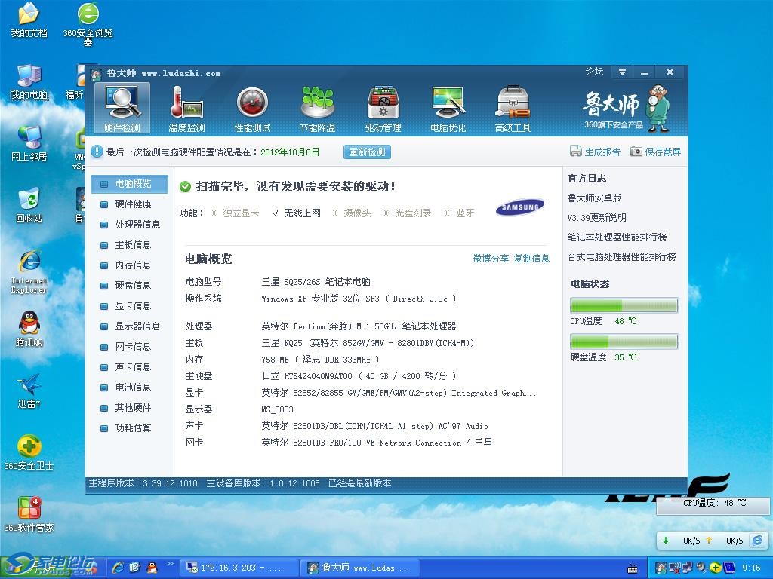Click the CPU温度 temperature bar

tap(624, 306)
